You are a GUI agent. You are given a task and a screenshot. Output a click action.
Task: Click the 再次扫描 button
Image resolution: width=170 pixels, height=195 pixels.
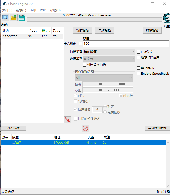105,31
